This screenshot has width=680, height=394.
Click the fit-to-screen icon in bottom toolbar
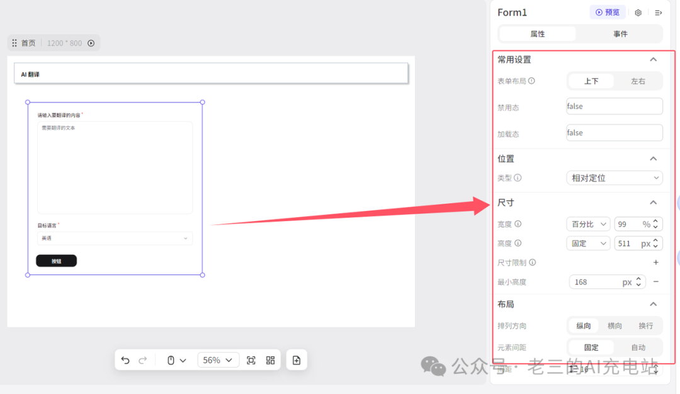pos(251,360)
